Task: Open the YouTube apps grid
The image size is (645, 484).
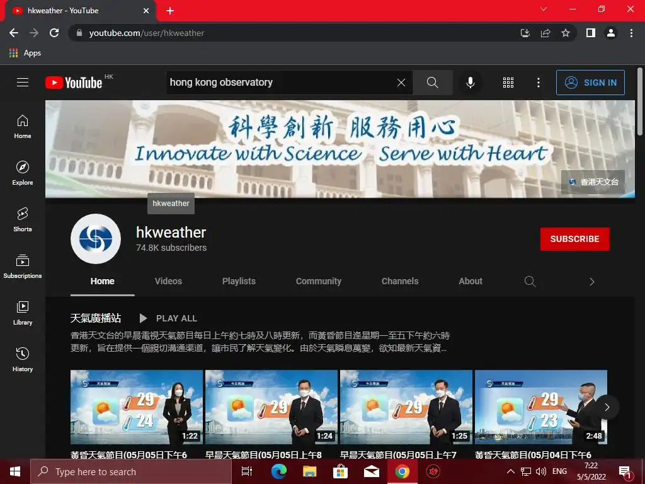Action: 508,83
